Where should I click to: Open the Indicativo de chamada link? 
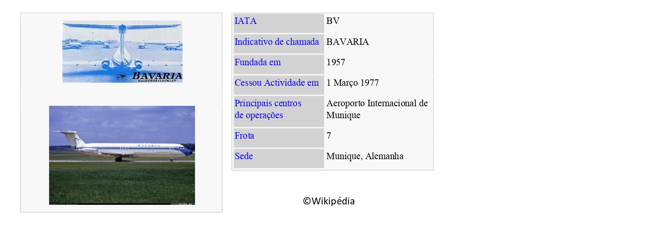[277, 42]
